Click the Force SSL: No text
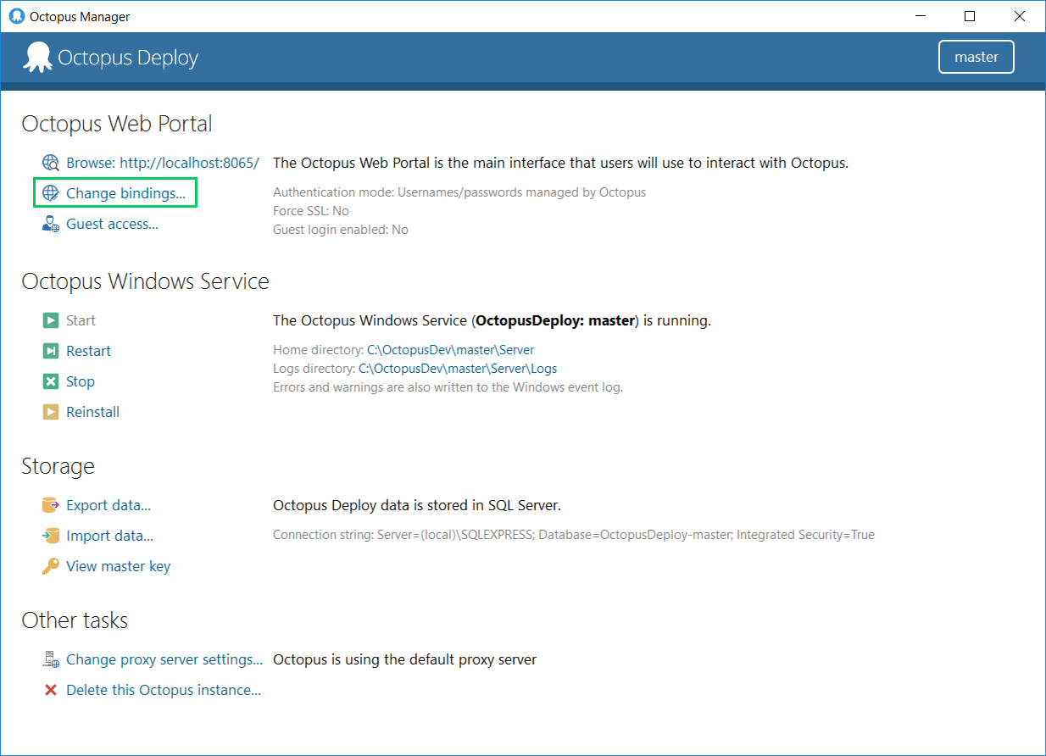1046x756 pixels. tap(311, 211)
